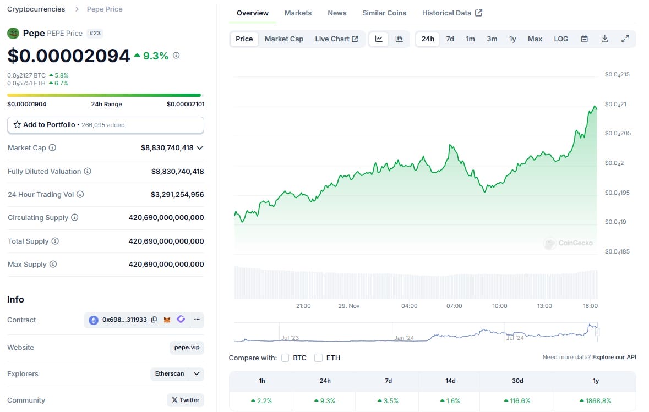This screenshot has width=649, height=412.
Task: Switch to Similar Coins tab
Action: click(x=384, y=13)
